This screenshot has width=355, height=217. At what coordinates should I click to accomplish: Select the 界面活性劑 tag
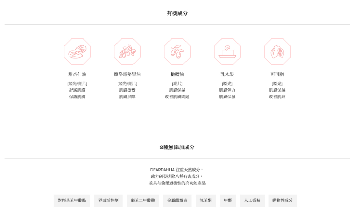tap(108, 200)
